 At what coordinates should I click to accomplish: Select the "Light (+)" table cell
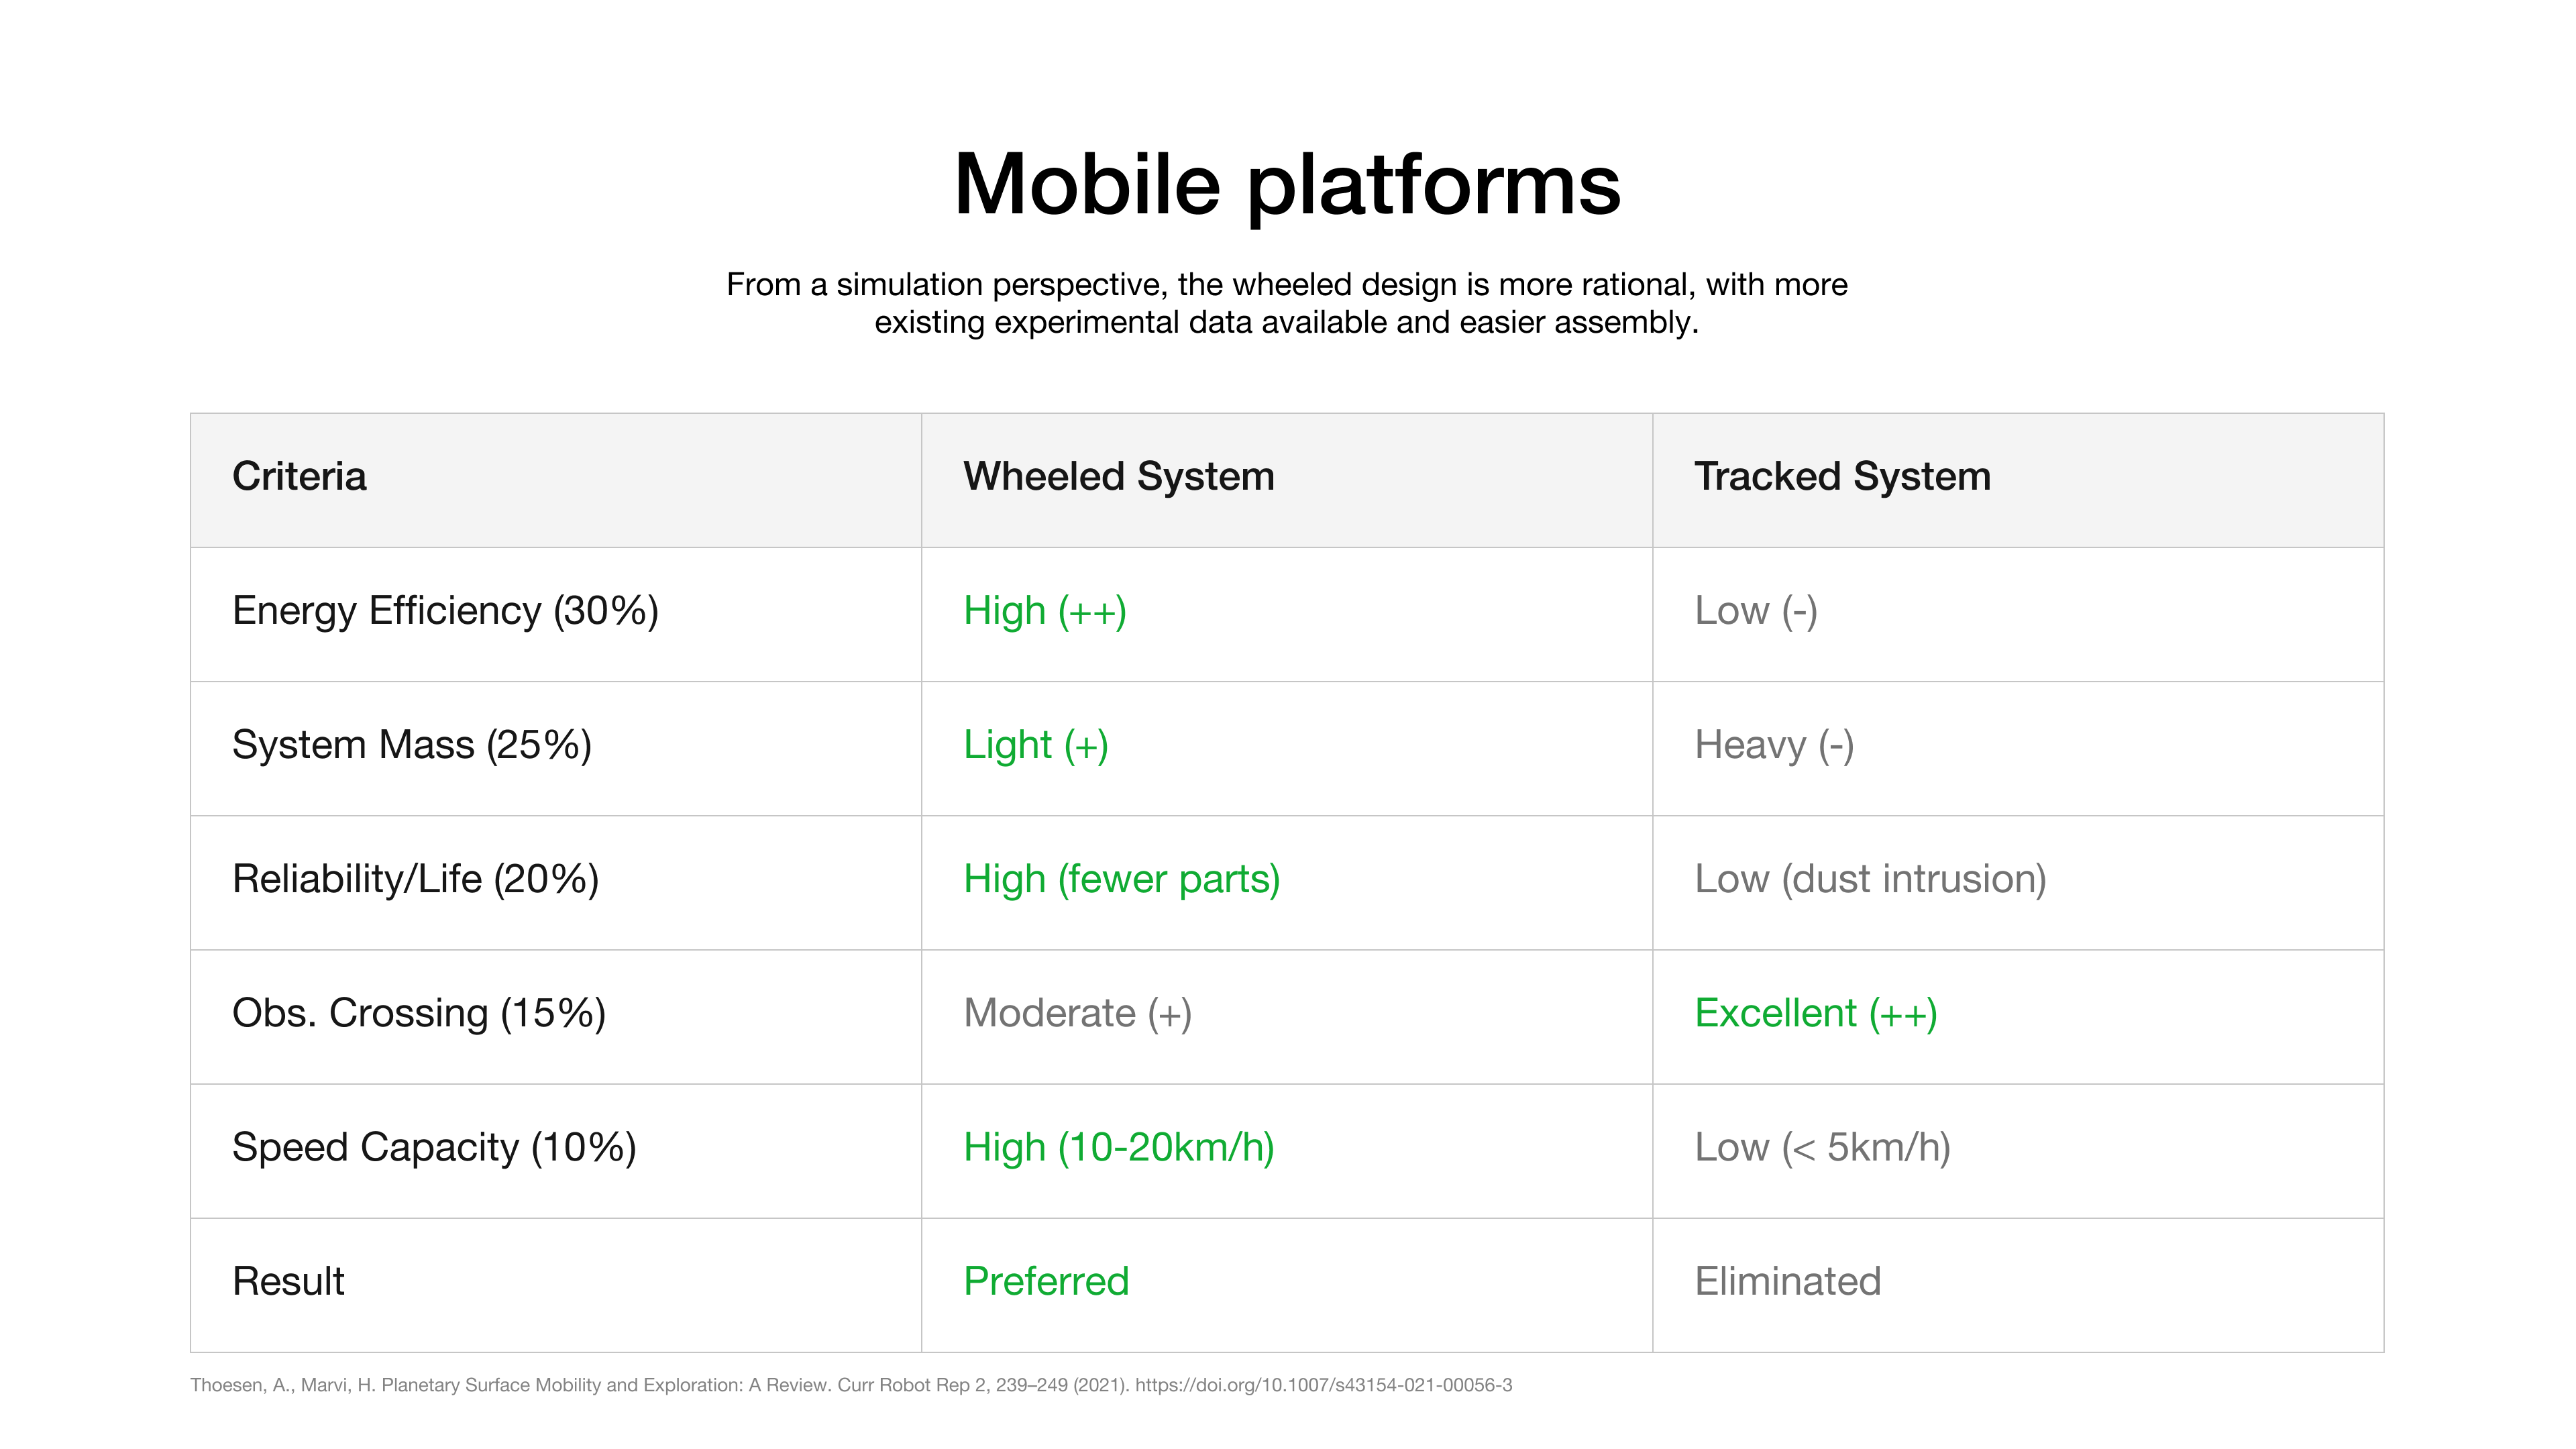1035,745
